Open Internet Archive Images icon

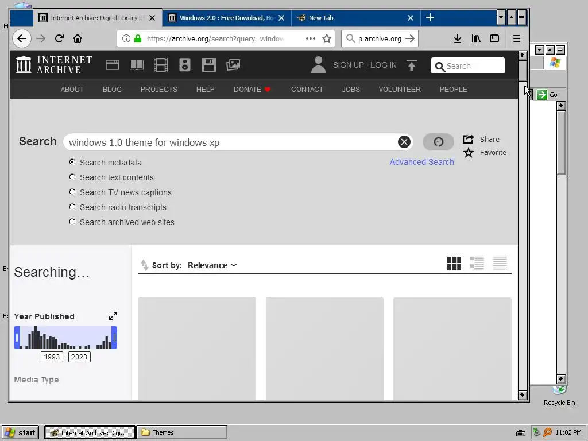click(233, 65)
